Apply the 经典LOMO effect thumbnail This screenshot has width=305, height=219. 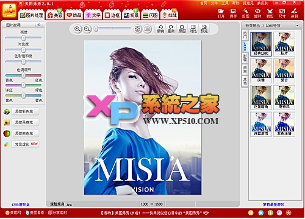coord(261,44)
